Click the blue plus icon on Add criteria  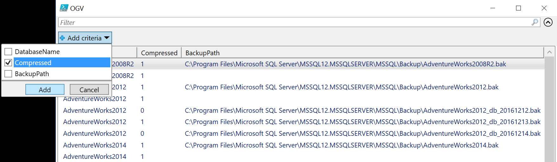tap(63, 38)
